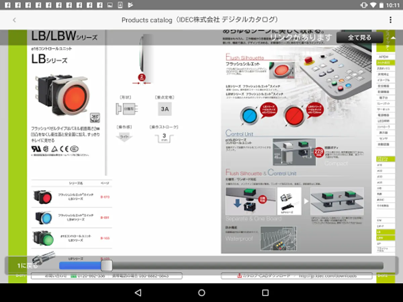Open the APEM sidebar tab

click(385, 57)
